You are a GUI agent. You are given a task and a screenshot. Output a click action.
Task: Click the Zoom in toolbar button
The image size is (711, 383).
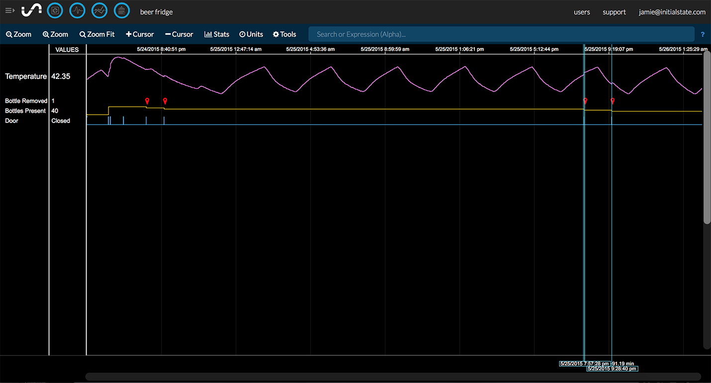click(55, 34)
